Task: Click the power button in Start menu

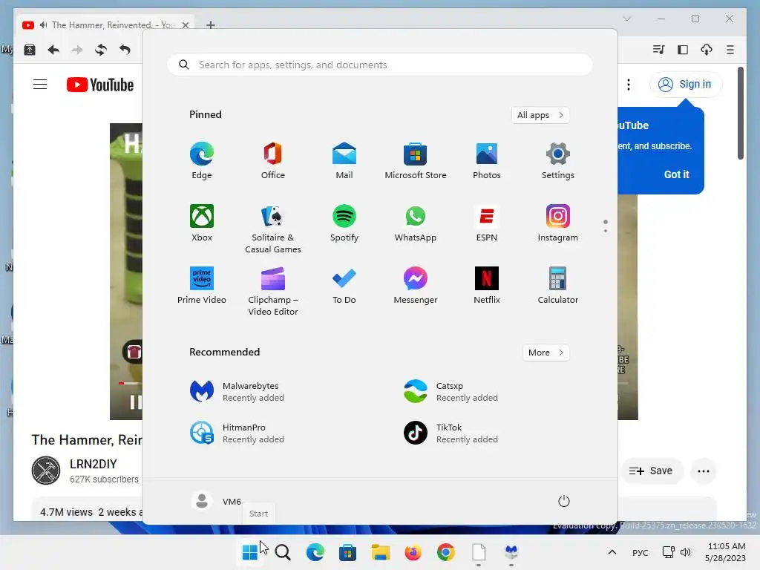Action: 564,501
